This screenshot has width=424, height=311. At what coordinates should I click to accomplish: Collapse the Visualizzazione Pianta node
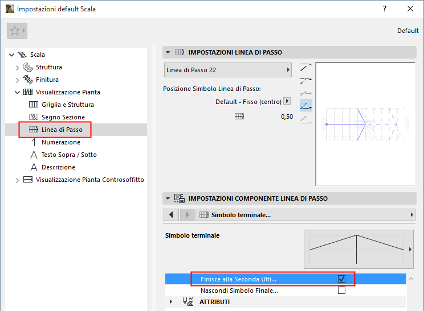(x=17, y=93)
